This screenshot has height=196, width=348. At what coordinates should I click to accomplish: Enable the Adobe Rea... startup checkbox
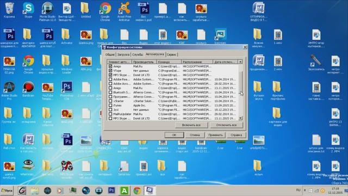110,79
